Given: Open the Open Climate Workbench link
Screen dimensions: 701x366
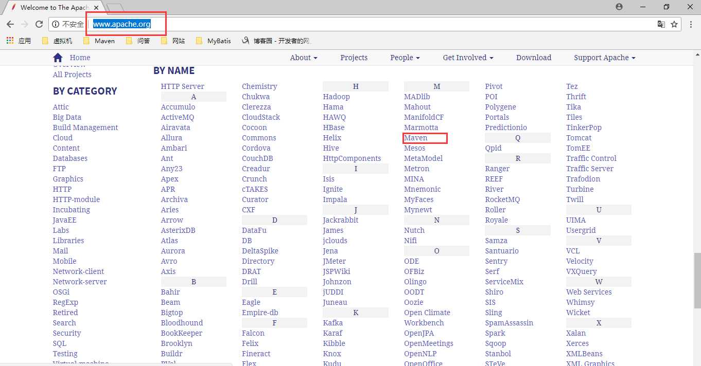Looking at the screenshot, I should pos(427,318).
